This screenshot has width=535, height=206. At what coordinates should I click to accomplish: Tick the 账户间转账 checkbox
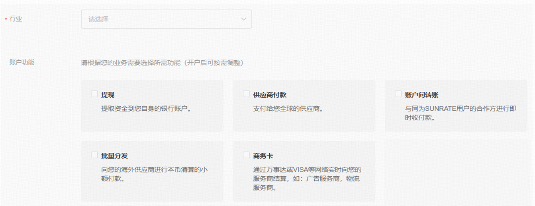point(398,94)
